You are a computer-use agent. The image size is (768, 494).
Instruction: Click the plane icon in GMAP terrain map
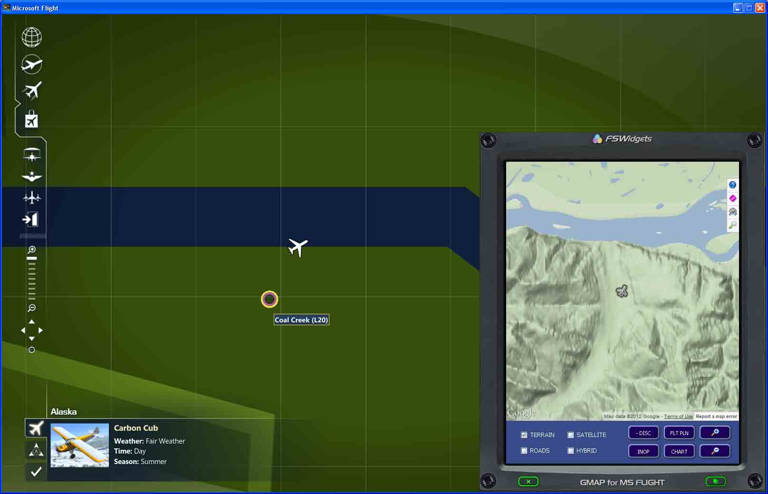pyautogui.click(x=622, y=291)
